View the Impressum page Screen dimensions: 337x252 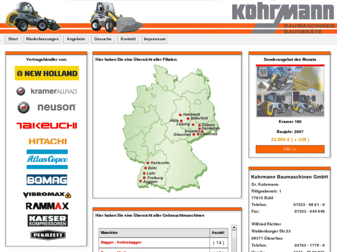(155, 39)
